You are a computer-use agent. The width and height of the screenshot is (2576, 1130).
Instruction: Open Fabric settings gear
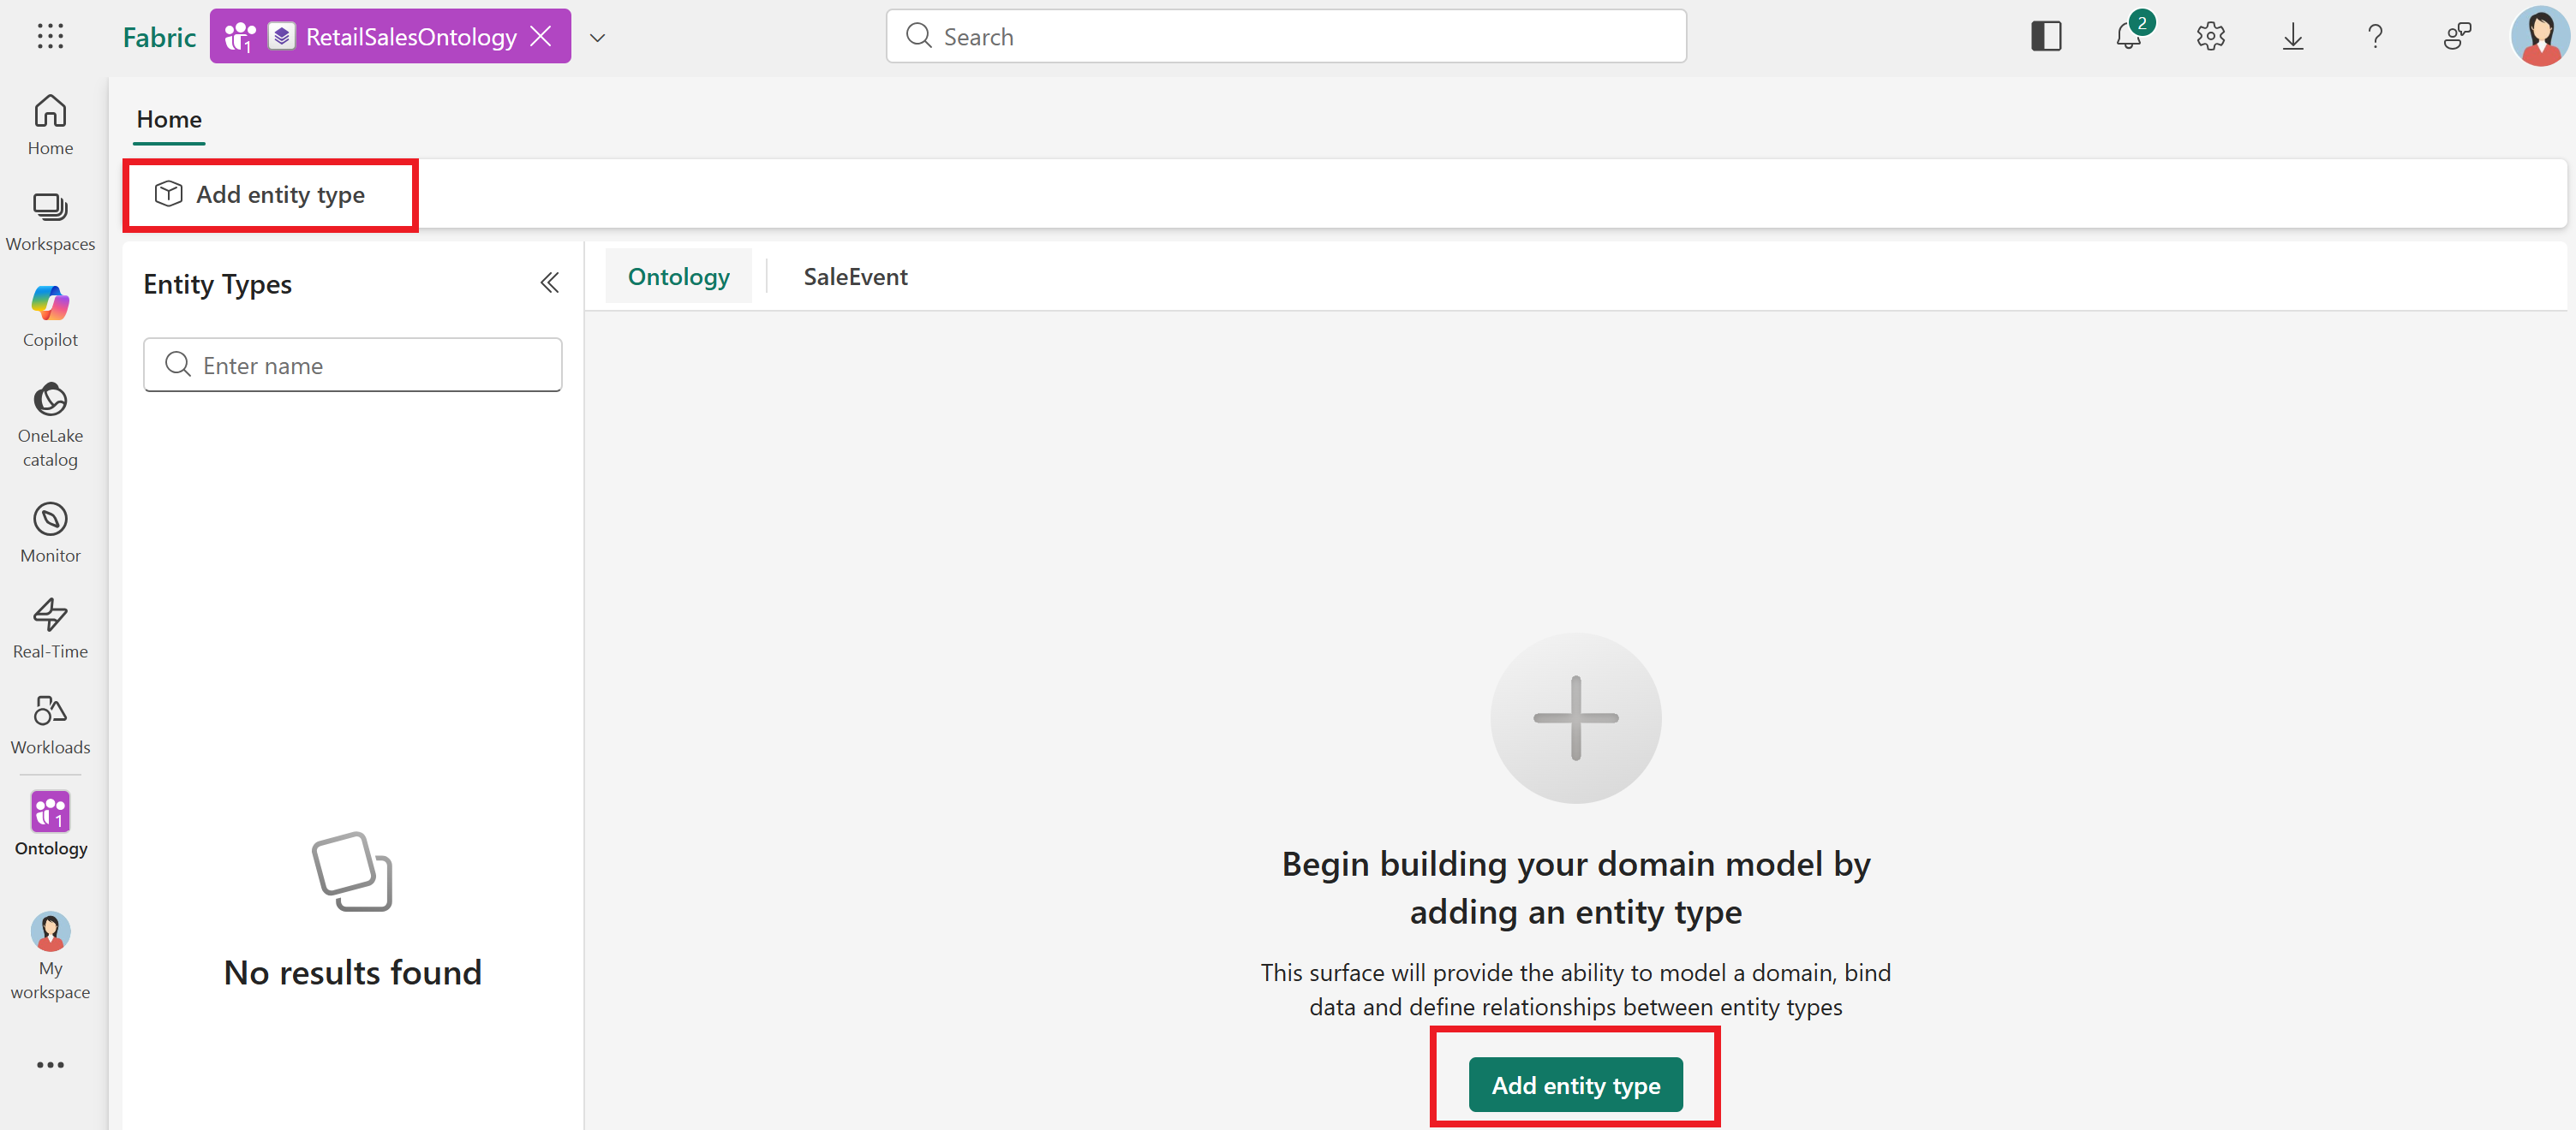(2210, 36)
